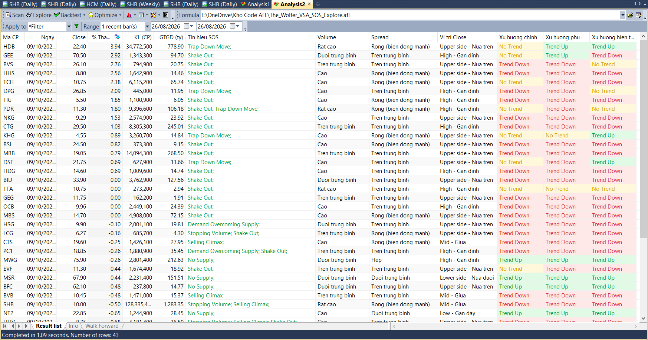Click the green filter funnel icon
Viewport: 648px width, 340px height.
76,26
